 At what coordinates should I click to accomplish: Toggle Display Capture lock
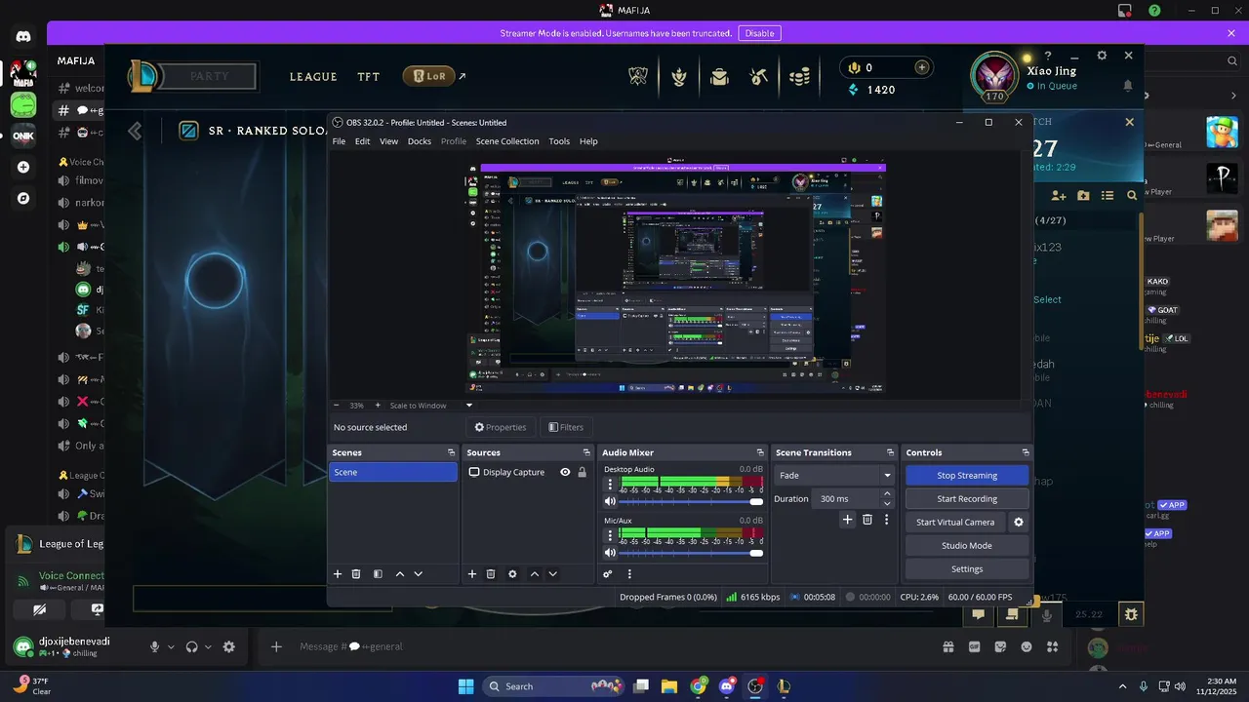click(x=582, y=472)
